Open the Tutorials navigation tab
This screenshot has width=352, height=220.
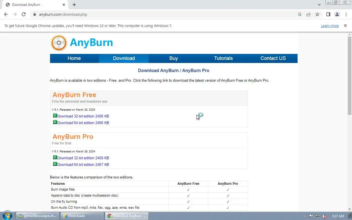(223, 58)
